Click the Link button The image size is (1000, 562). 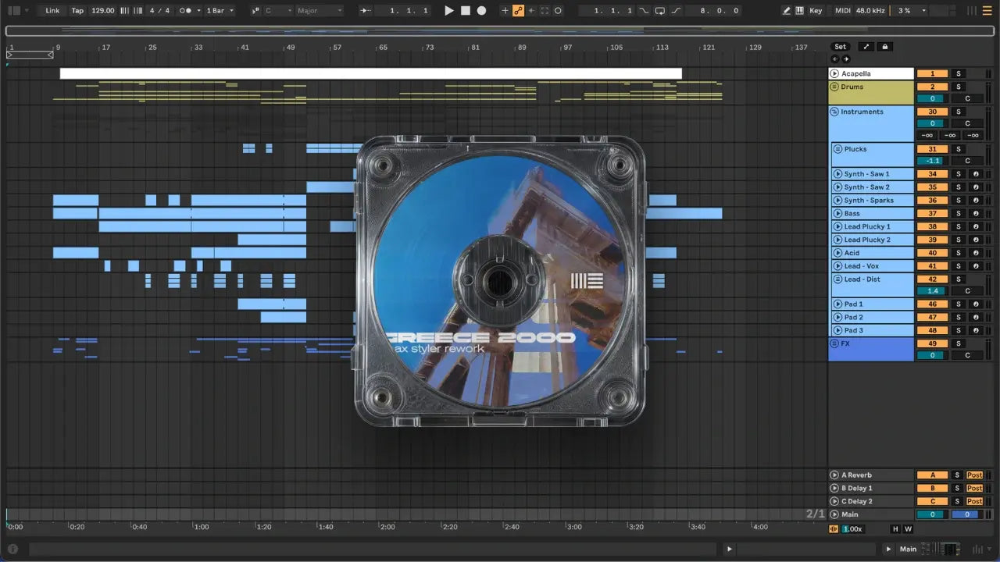[52, 11]
